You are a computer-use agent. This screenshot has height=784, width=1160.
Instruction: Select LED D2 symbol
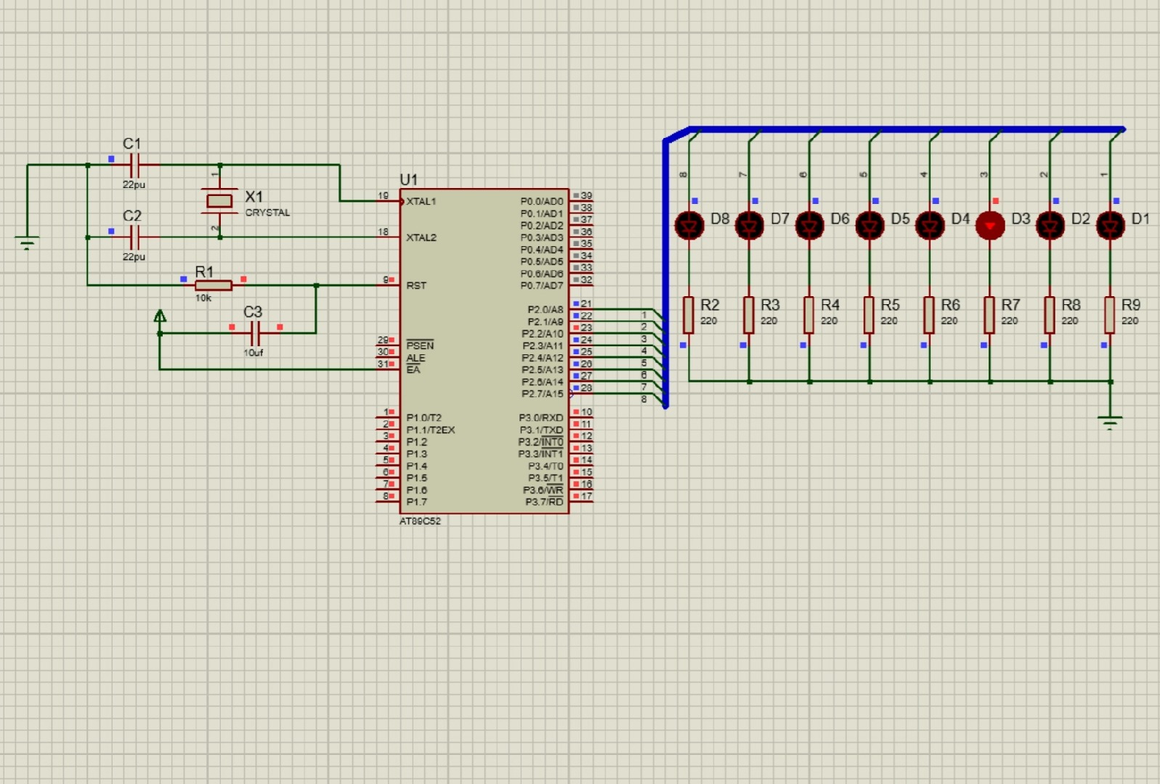pyautogui.click(x=1050, y=226)
